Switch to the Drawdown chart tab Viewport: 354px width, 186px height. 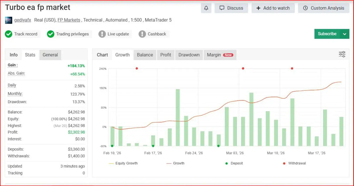pyautogui.click(x=189, y=55)
